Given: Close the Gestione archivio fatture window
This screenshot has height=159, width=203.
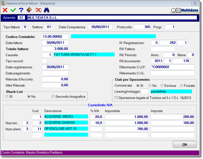Looking at the screenshot, I should point(195,3).
